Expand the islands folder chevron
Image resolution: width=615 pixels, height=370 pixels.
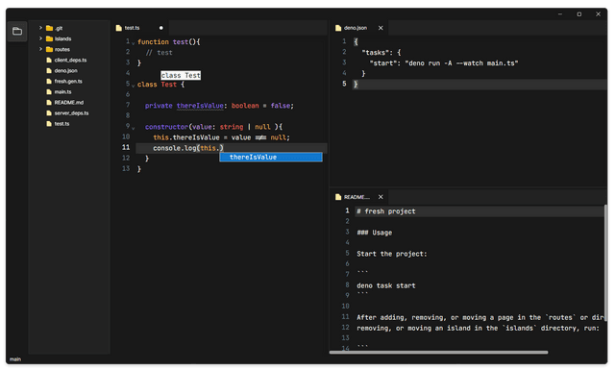point(40,38)
